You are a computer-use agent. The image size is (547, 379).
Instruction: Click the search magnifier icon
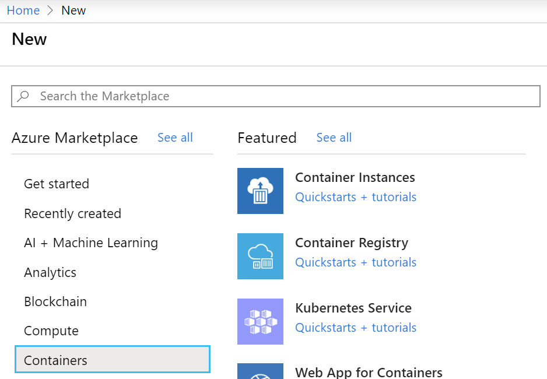(x=23, y=96)
